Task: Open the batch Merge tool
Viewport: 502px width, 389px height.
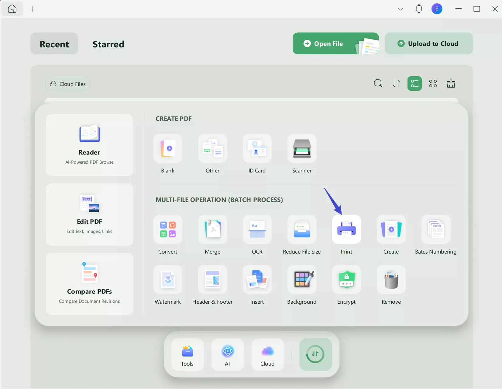Action: pyautogui.click(x=212, y=229)
